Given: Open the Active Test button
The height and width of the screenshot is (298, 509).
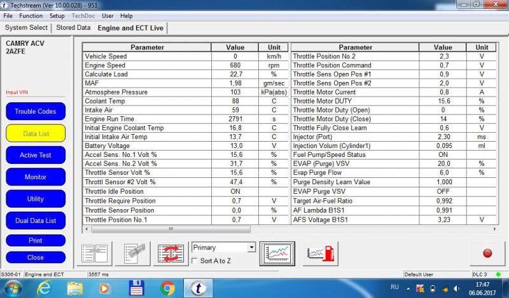Looking at the screenshot, I should pyautogui.click(x=36, y=155).
